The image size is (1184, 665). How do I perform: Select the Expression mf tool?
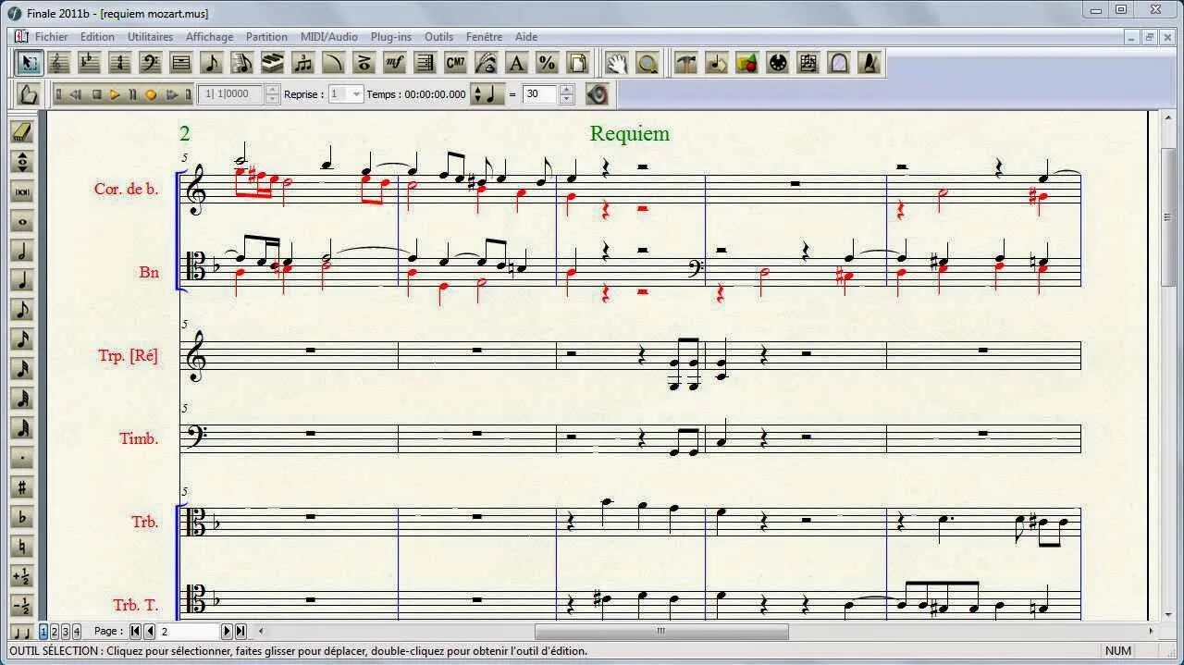point(394,63)
